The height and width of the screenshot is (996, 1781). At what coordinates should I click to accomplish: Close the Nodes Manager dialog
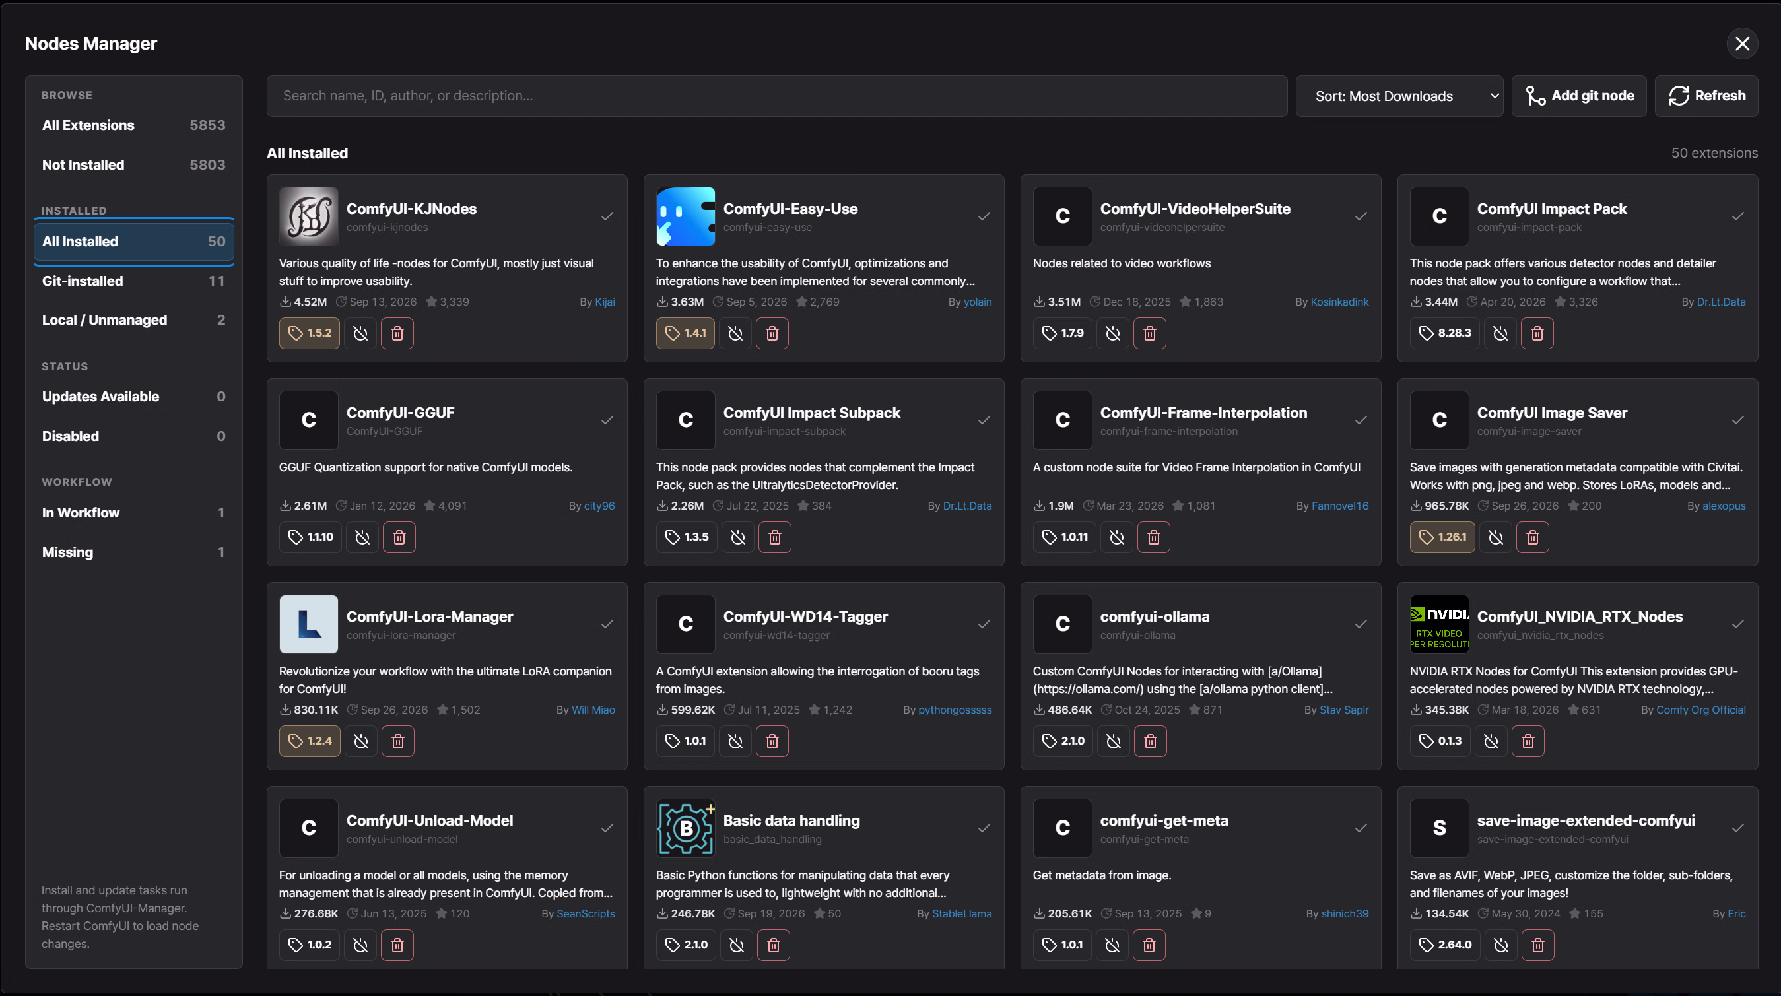click(1742, 44)
